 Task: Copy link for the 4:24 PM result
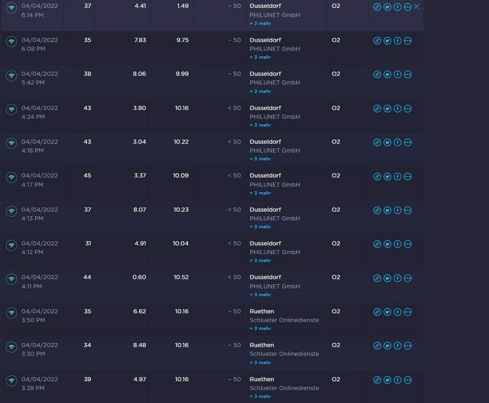(377, 109)
